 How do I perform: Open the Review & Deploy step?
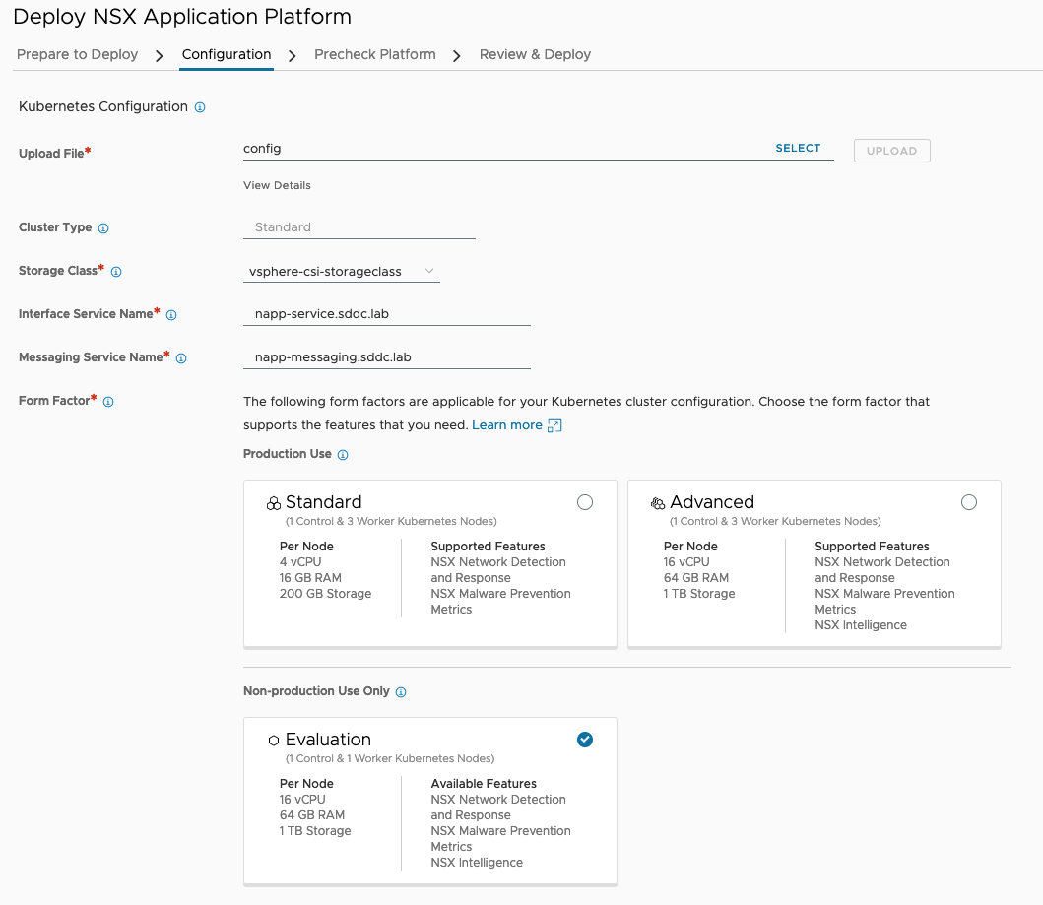click(x=535, y=54)
